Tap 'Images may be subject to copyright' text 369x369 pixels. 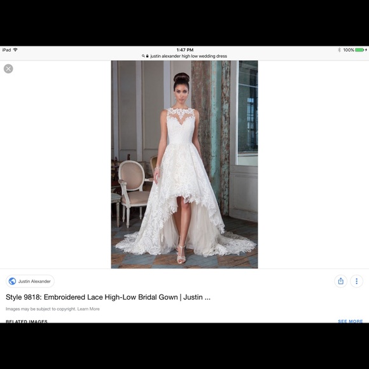[x=41, y=309]
